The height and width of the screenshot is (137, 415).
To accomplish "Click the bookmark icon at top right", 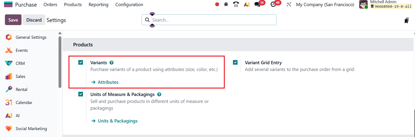I will 407,21.
